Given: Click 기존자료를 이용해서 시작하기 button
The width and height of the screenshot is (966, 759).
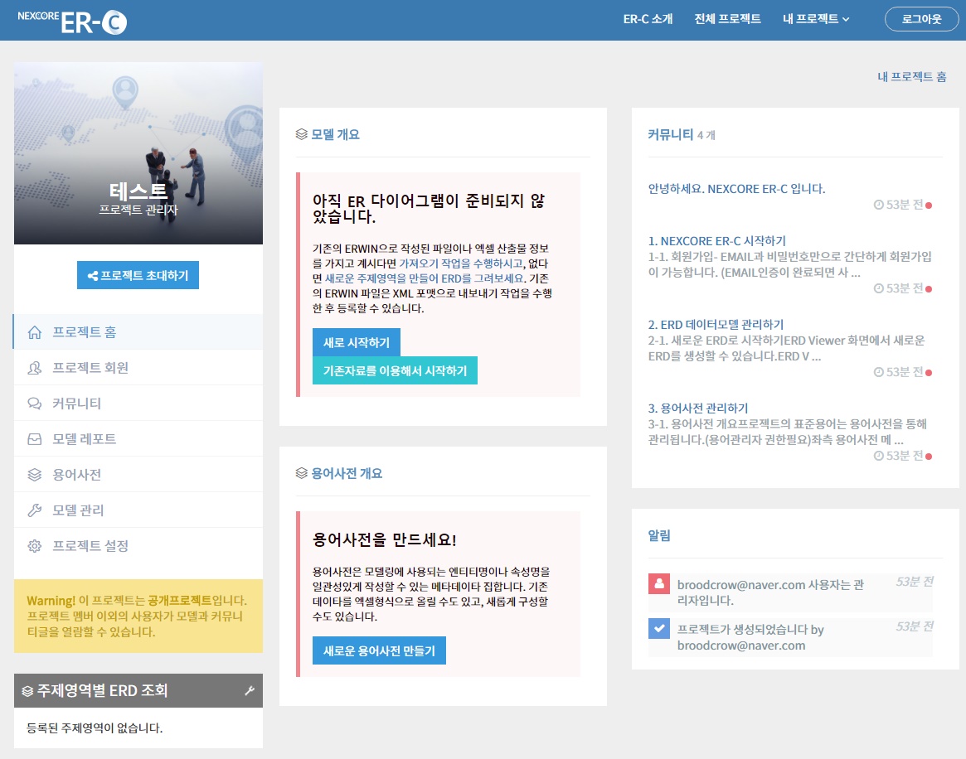Looking at the screenshot, I should [x=395, y=371].
